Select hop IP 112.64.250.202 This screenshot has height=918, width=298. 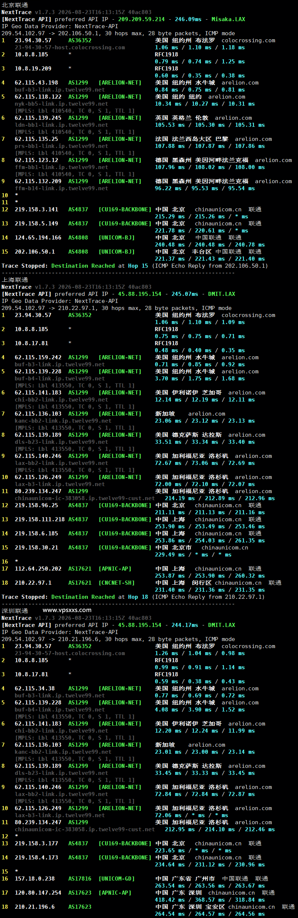click(x=38, y=569)
